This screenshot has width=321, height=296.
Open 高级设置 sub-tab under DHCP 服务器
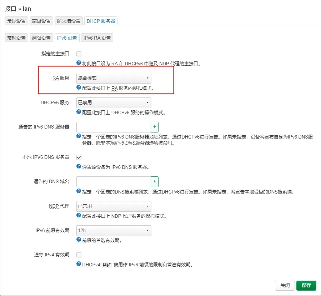click(41, 38)
